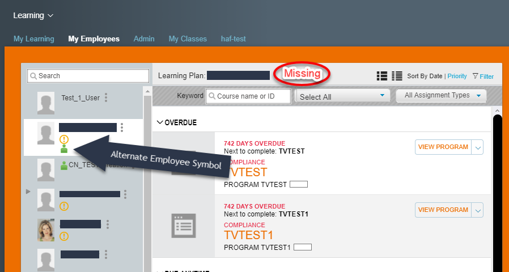Switch to detailed list view icon
The image size is (509, 272).
tap(382, 76)
